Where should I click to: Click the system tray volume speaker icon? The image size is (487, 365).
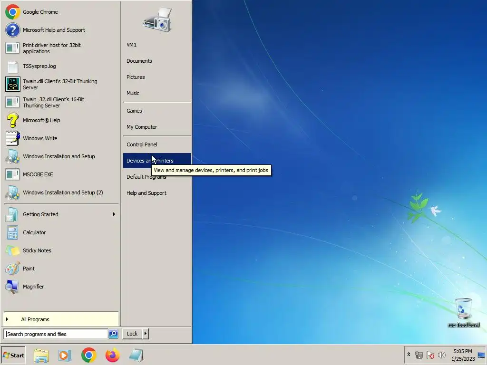[x=442, y=355]
